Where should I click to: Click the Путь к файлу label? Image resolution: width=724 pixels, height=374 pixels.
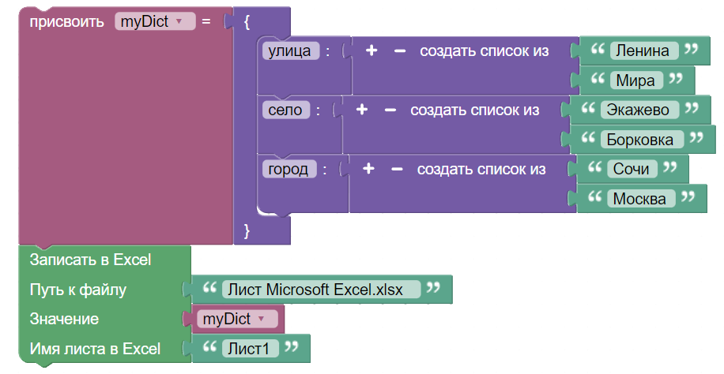point(77,290)
